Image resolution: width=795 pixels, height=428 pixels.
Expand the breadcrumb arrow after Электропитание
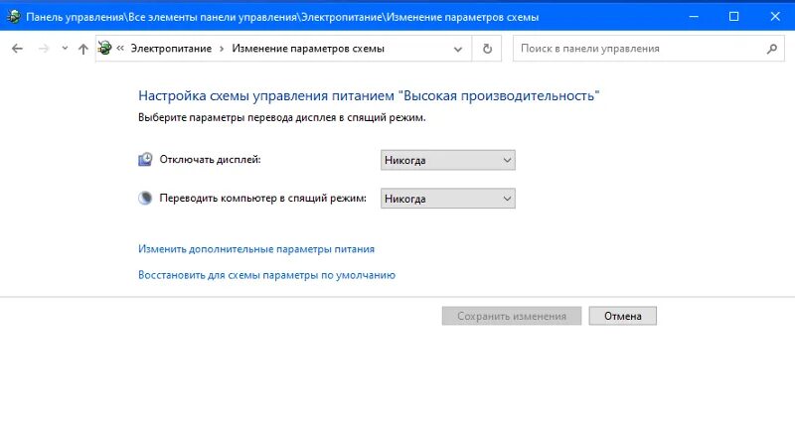pyautogui.click(x=222, y=49)
